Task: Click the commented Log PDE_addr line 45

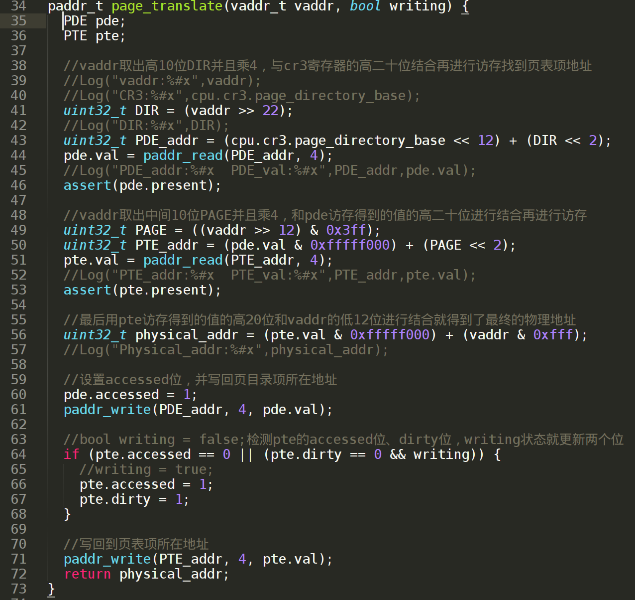Action: coord(270,170)
